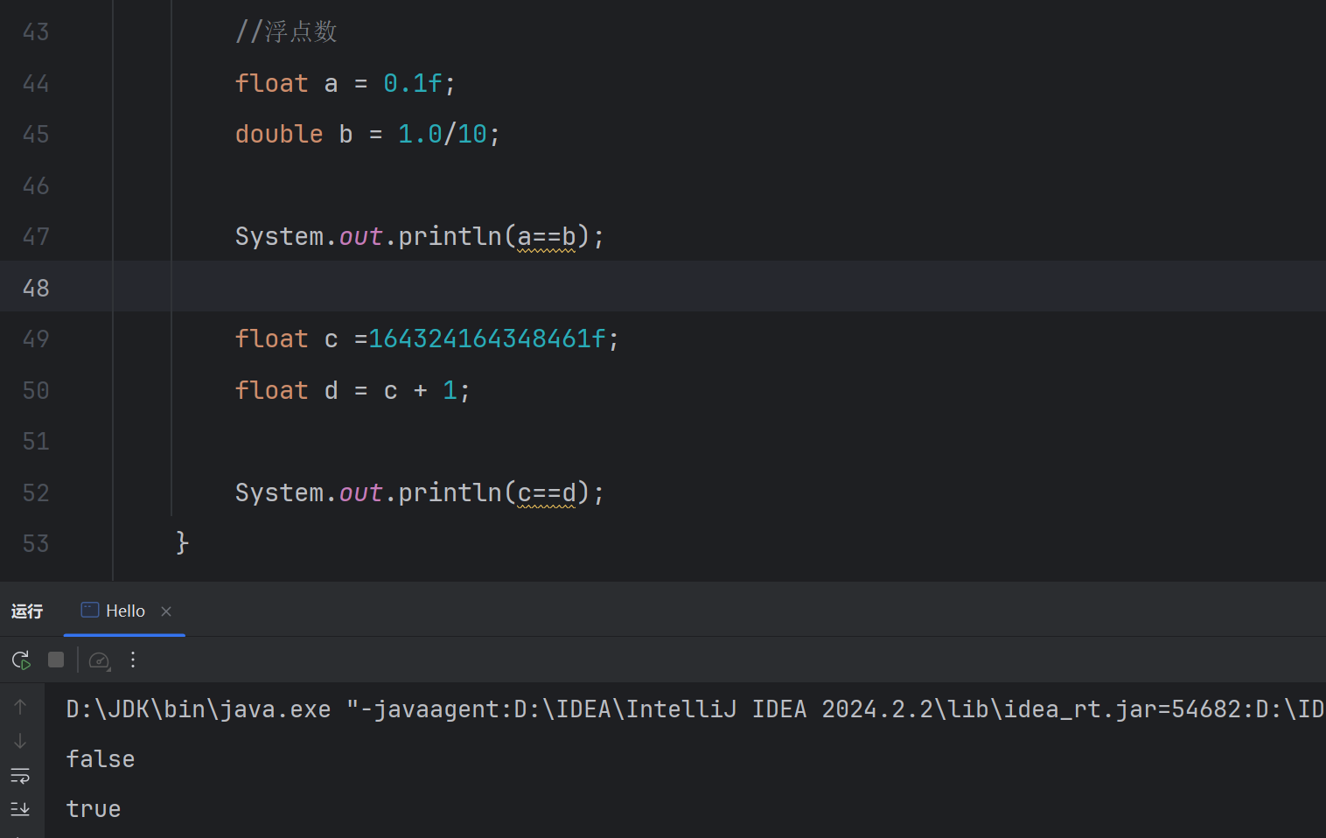1326x838 pixels.
Task: Jump up the console stack trace
Action: point(20,707)
